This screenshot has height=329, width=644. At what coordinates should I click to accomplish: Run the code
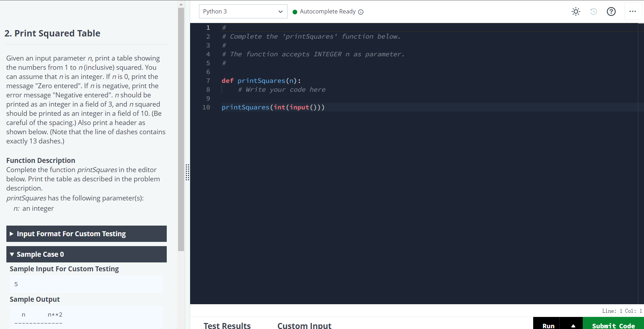(548, 325)
